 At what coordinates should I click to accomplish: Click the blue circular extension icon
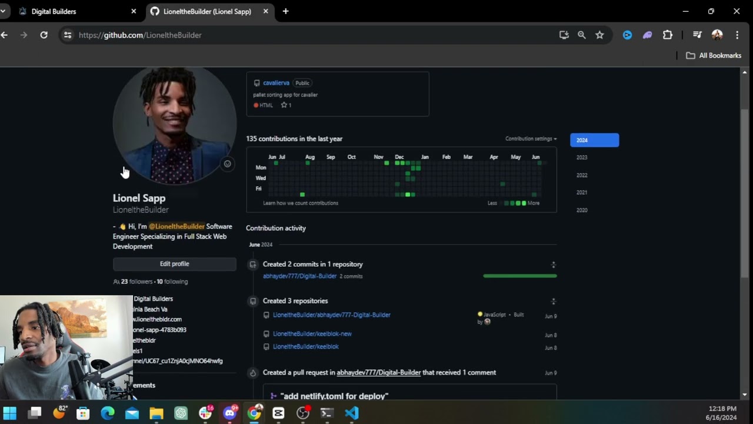[627, 35]
